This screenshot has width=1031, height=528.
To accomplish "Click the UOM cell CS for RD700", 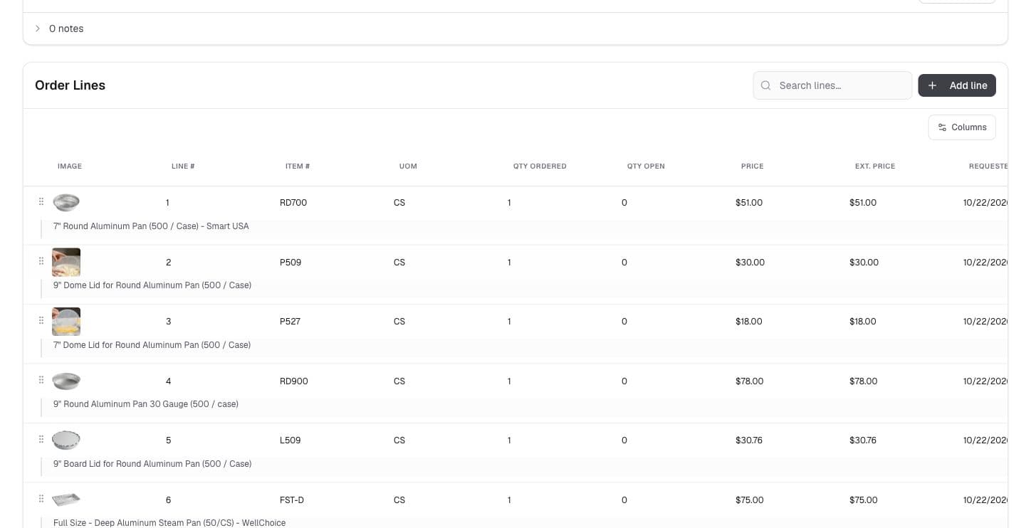I will click(x=399, y=203).
